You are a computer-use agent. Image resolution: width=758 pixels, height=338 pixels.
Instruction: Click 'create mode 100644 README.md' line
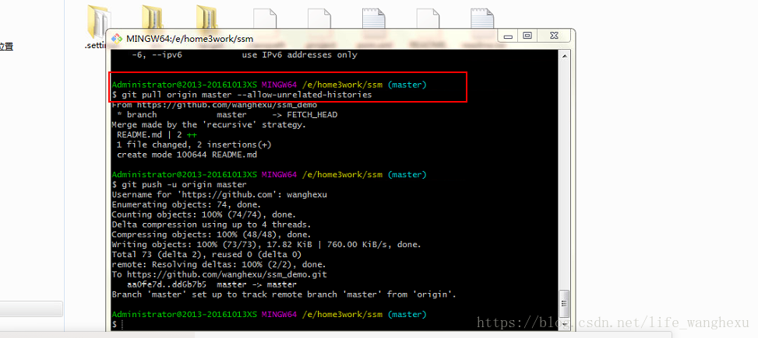coord(187,155)
